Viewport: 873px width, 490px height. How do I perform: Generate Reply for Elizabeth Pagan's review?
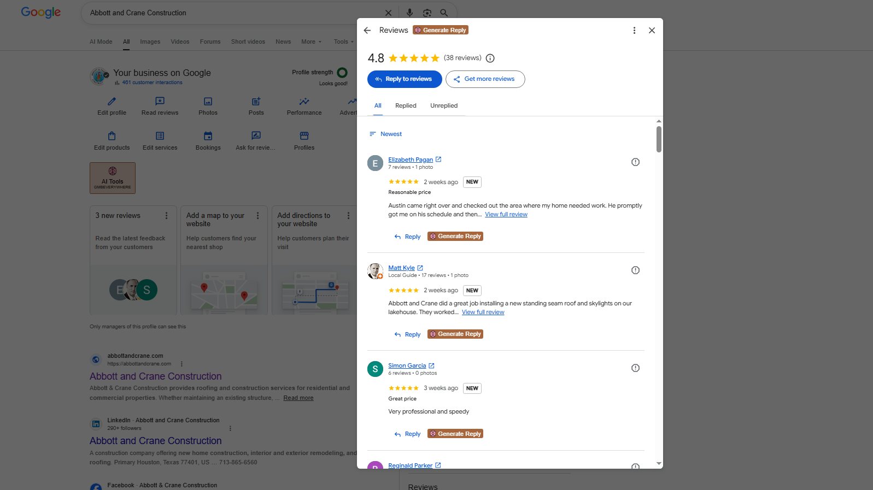[x=455, y=237]
